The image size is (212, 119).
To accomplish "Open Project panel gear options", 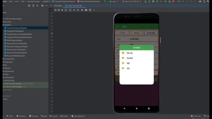I will pos(42,6).
